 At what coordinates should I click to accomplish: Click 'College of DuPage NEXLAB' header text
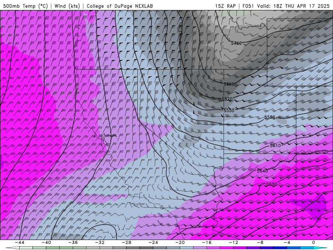[x=119, y=6]
